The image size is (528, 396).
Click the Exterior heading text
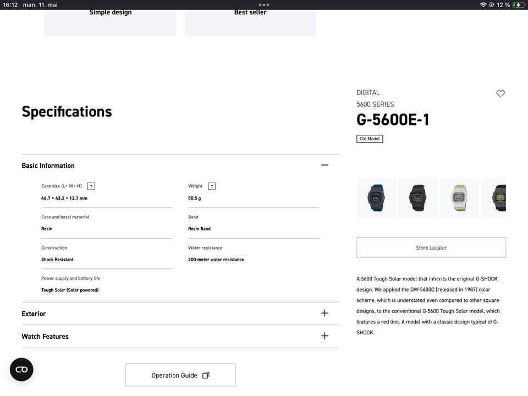point(34,314)
